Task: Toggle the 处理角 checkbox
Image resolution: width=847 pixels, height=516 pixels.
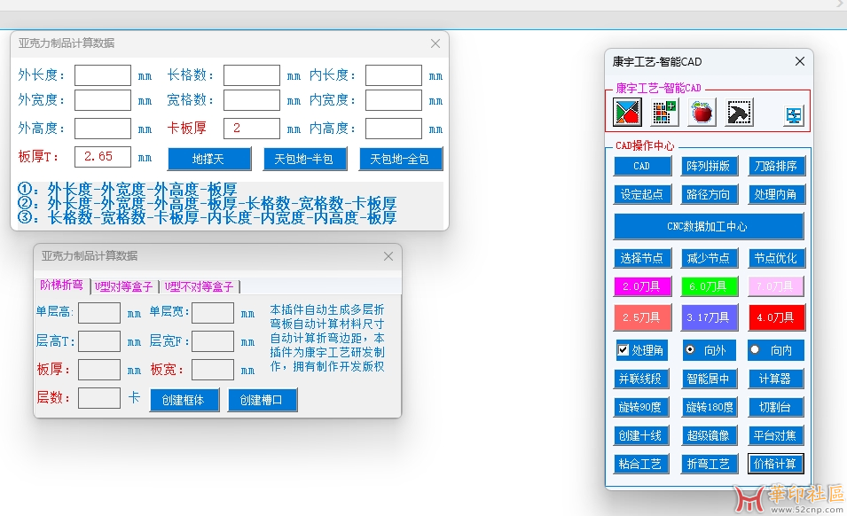Action: point(640,350)
